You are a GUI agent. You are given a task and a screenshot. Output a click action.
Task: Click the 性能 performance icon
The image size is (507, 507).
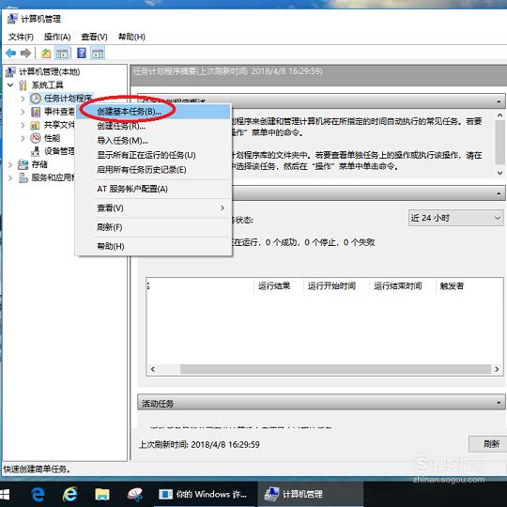coord(36,138)
